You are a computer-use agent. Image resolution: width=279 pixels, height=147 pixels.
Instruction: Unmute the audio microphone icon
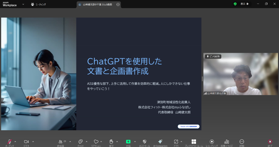click(x=9, y=141)
